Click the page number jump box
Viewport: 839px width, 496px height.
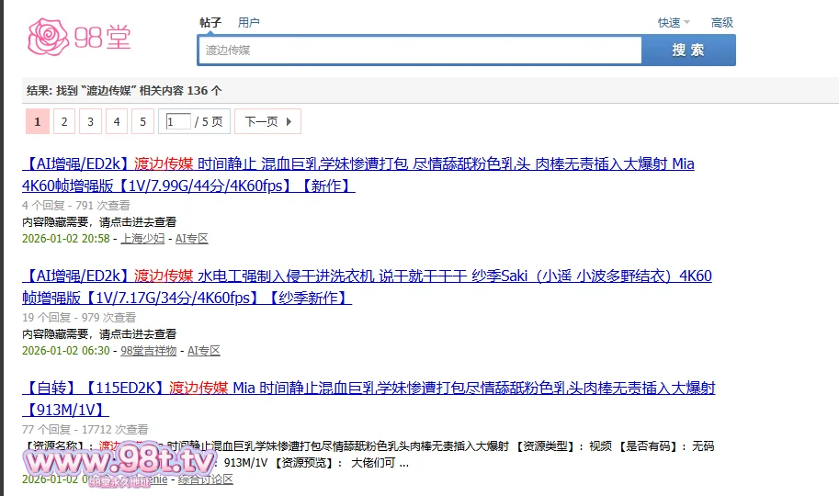tap(177, 121)
